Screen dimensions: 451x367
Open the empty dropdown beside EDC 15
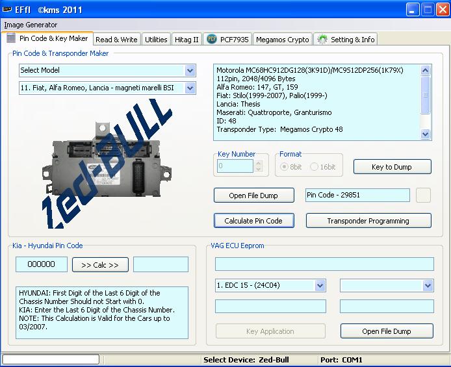[x=428, y=285]
